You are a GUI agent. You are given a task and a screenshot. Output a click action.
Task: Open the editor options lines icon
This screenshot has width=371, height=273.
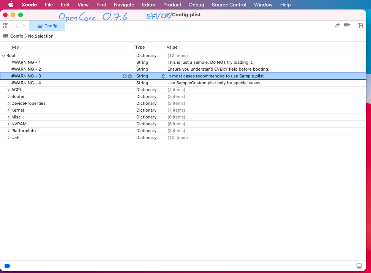click(347, 25)
